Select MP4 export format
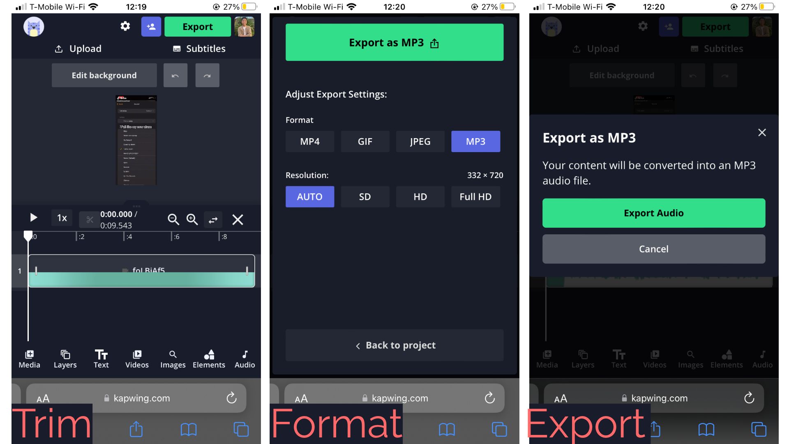The height and width of the screenshot is (444, 789). [309, 141]
